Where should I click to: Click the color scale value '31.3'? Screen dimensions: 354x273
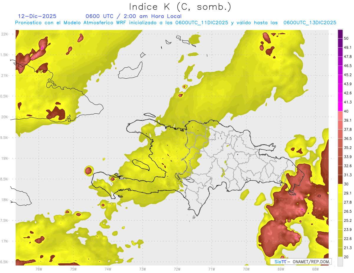click(348, 175)
